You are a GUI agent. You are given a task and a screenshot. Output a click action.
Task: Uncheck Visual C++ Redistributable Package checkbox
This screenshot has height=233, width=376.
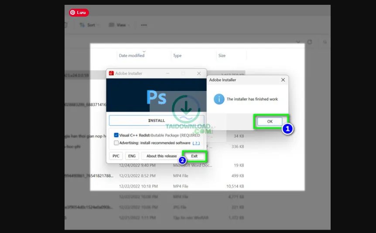[x=116, y=136]
